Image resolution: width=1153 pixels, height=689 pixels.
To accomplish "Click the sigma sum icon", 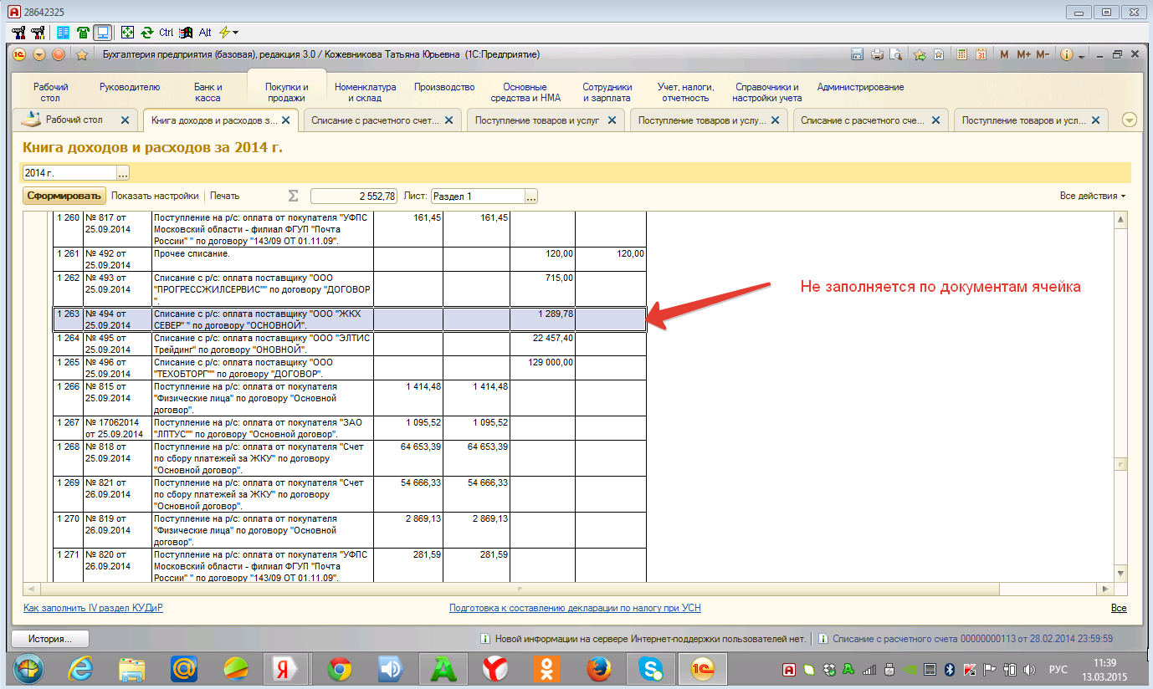I will tap(293, 196).
